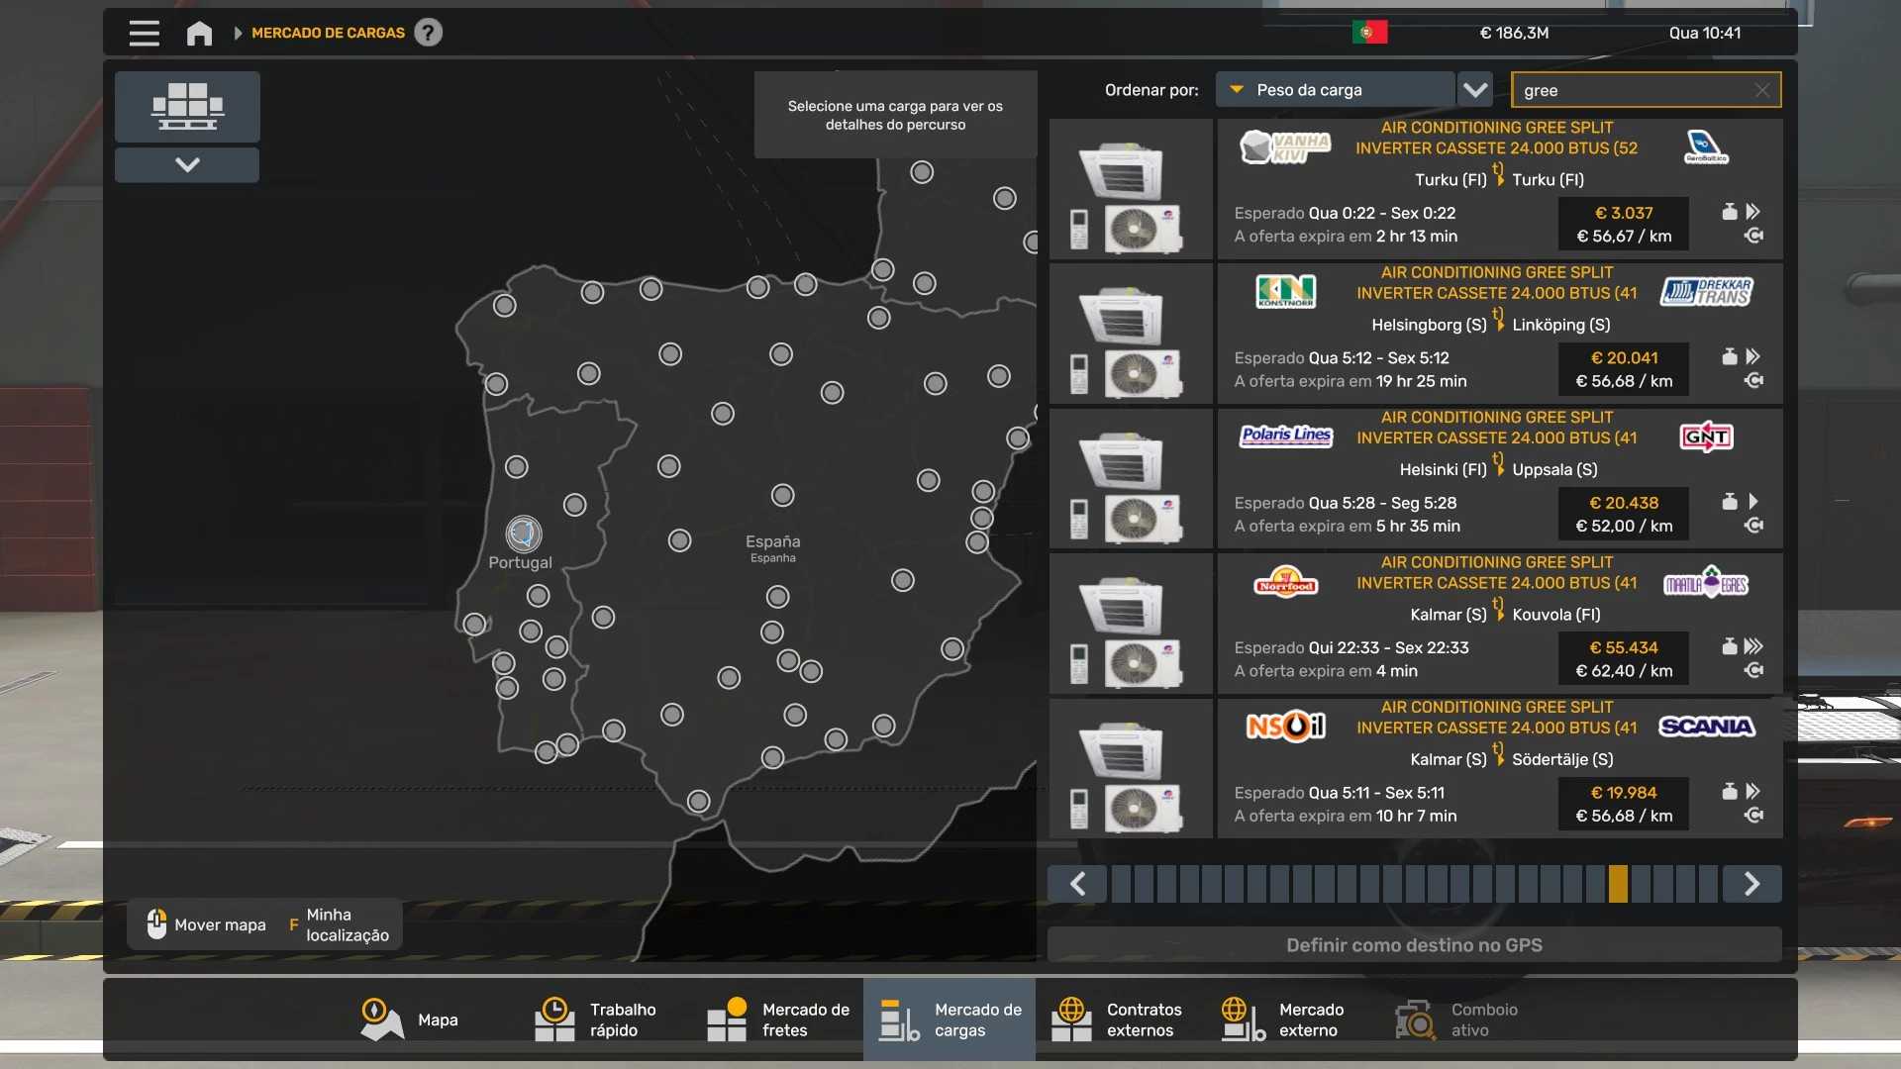Viewport: 1901px width, 1069px height.
Task: Open the 'Peso da carga' sort dropdown
Action: tap(1335, 90)
